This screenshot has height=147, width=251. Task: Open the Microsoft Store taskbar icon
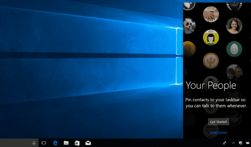(x=77, y=143)
